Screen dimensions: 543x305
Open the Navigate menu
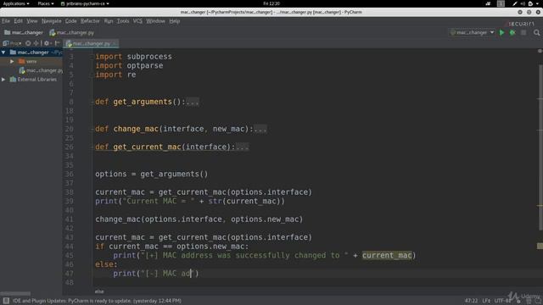tap(51, 21)
